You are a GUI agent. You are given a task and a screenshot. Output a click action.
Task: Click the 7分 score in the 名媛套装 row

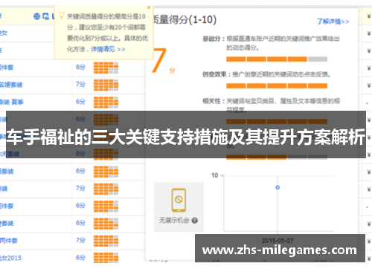click(x=80, y=85)
